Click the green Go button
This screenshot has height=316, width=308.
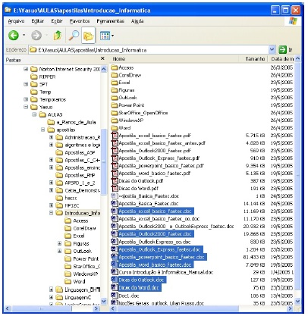(x=282, y=50)
